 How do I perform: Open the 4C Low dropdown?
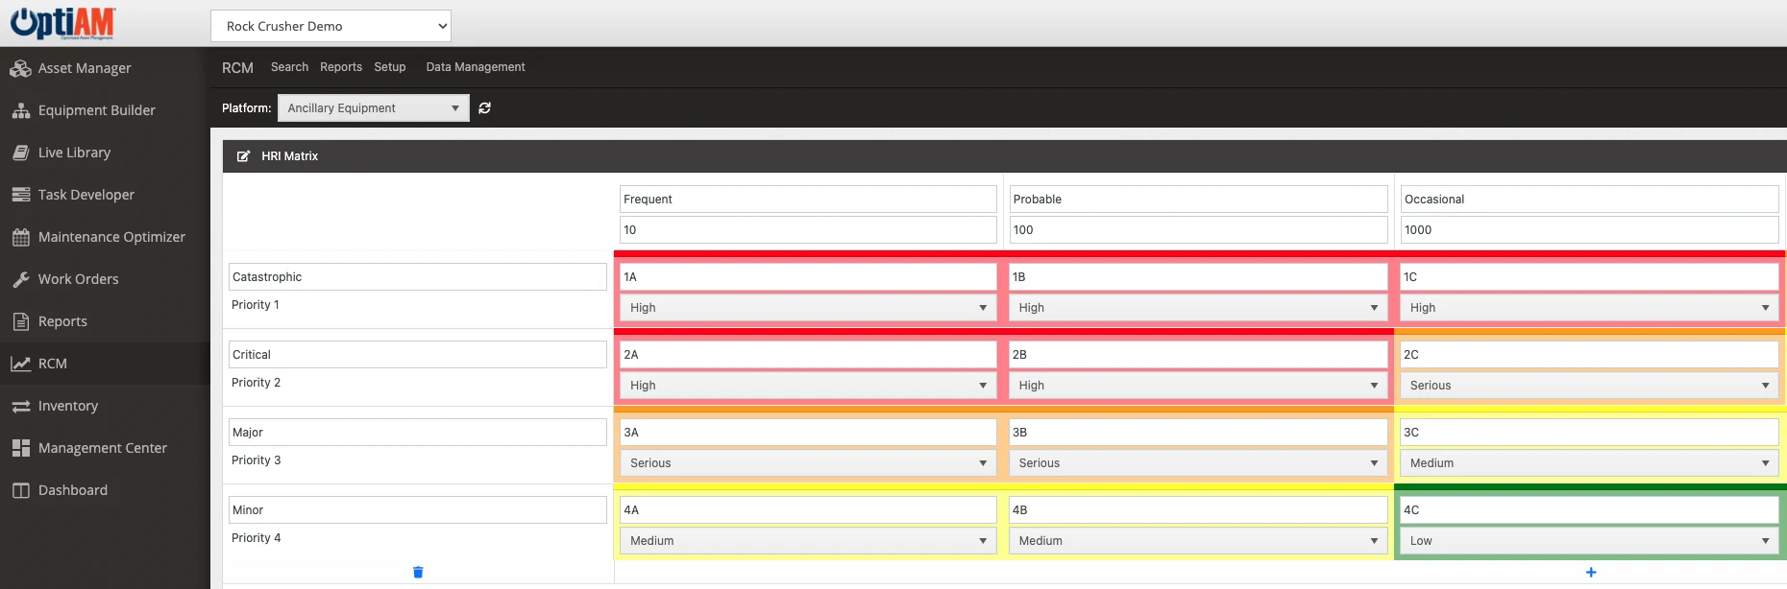click(x=1589, y=541)
